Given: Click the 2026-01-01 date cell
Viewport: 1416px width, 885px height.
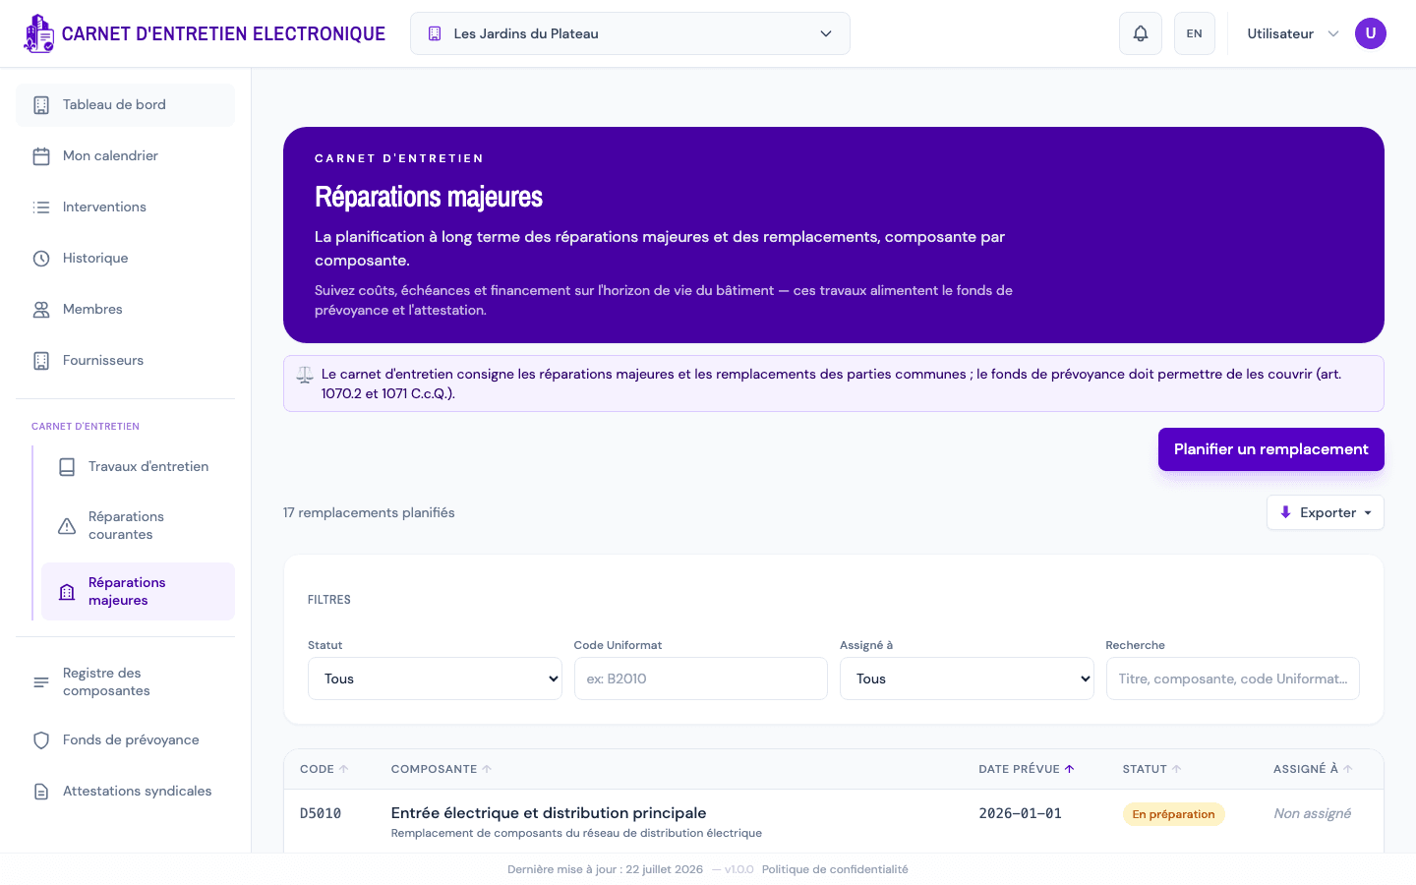Looking at the screenshot, I should click(1020, 814).
